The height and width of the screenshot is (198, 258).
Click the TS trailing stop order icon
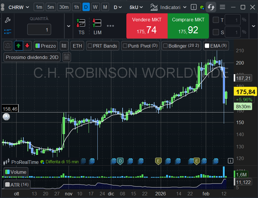[x=81, y=26]
